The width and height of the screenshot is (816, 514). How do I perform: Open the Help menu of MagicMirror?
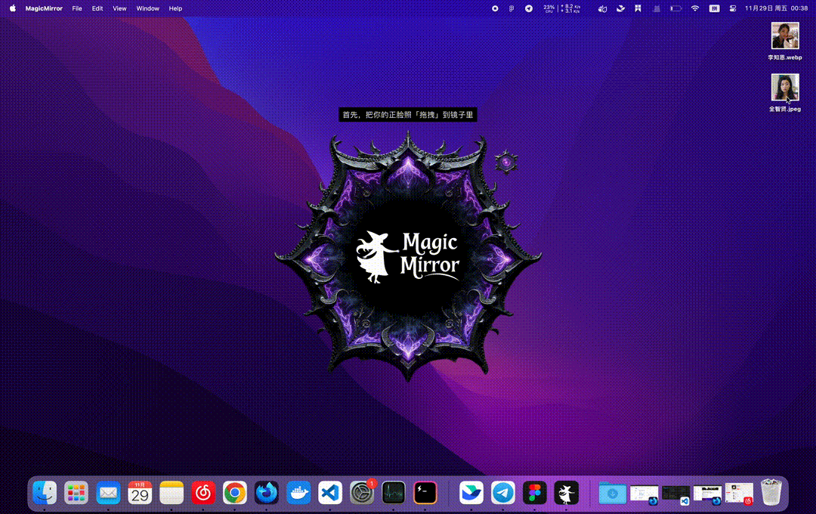point(175,8)
